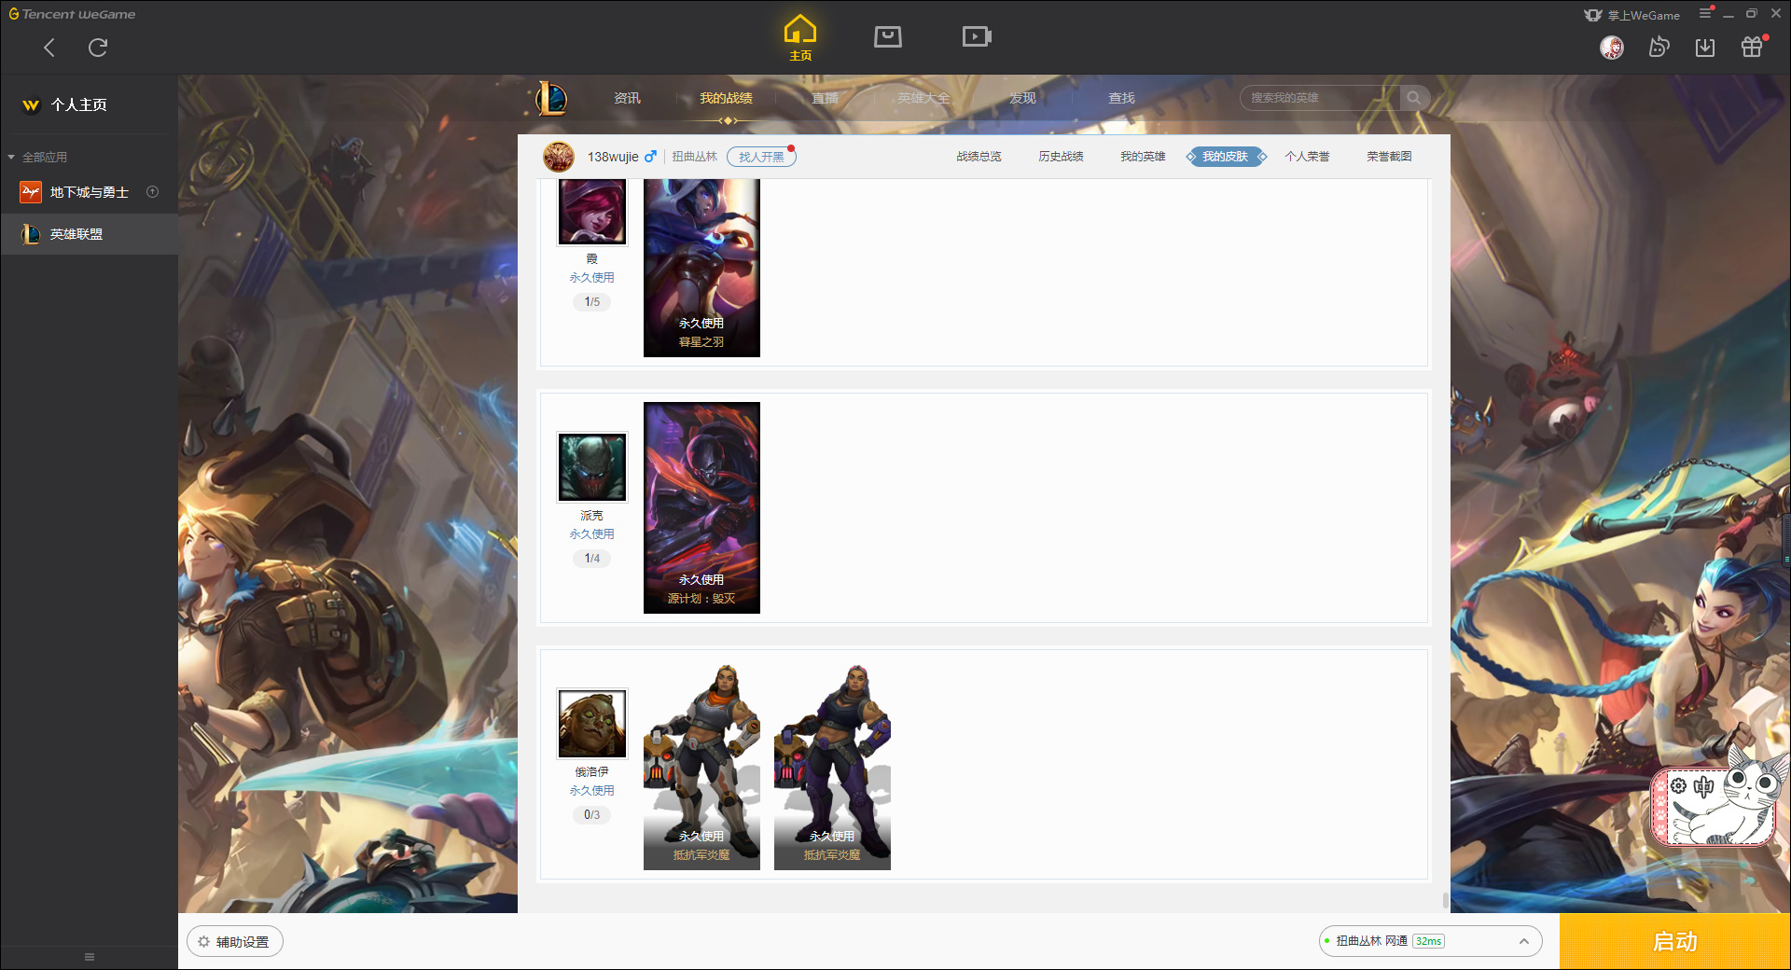Screen dimensions: 1791x970
Task: Open the WeGame home (主页) tab
Action: (x=800, y=38)
